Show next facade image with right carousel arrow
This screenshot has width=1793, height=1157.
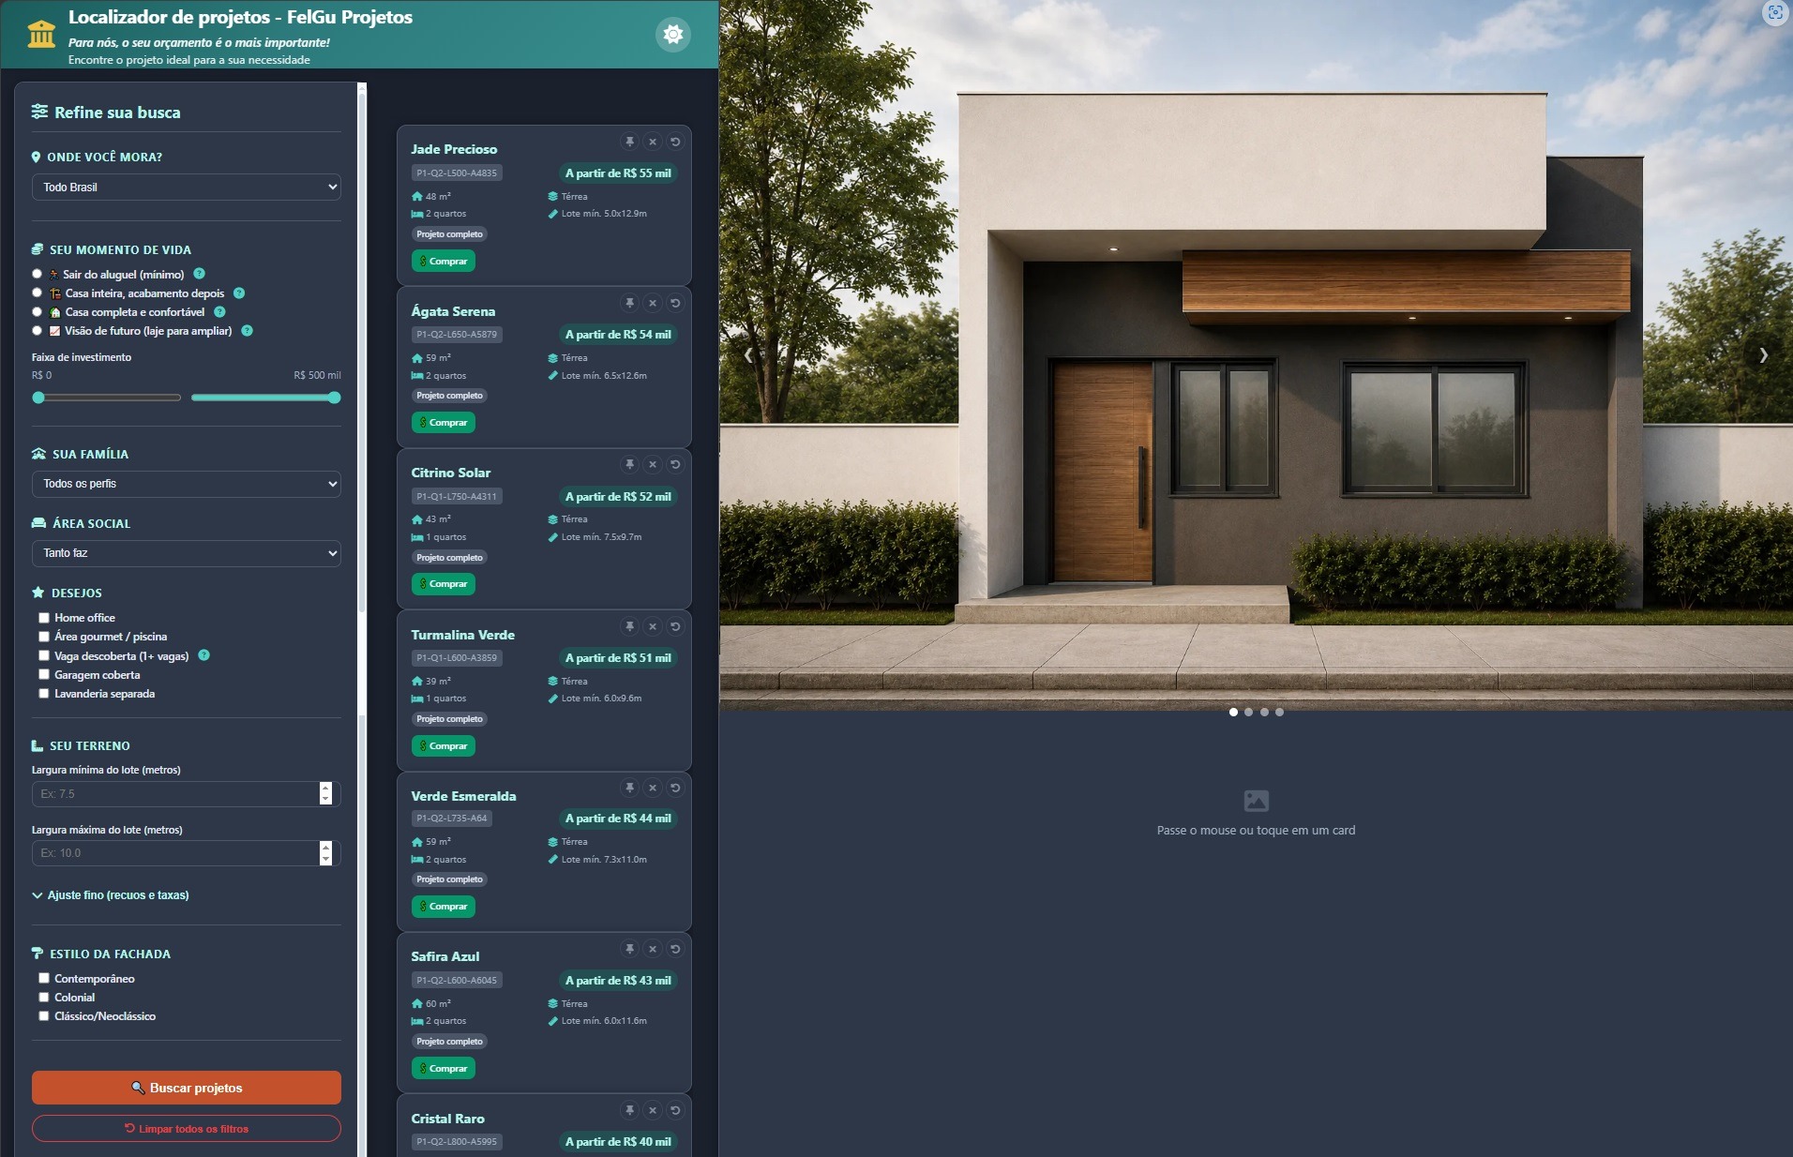coord(1763,355)
